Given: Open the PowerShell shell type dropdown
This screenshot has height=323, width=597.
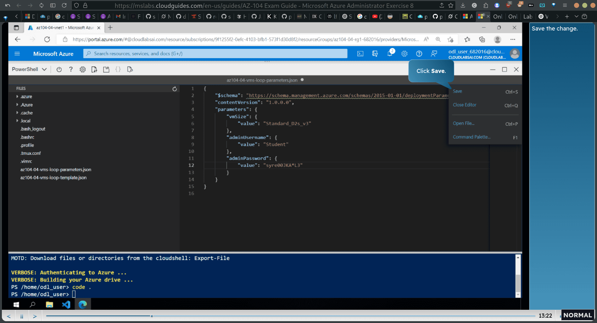Looking at the screenshot, I should tap(29, 69).
